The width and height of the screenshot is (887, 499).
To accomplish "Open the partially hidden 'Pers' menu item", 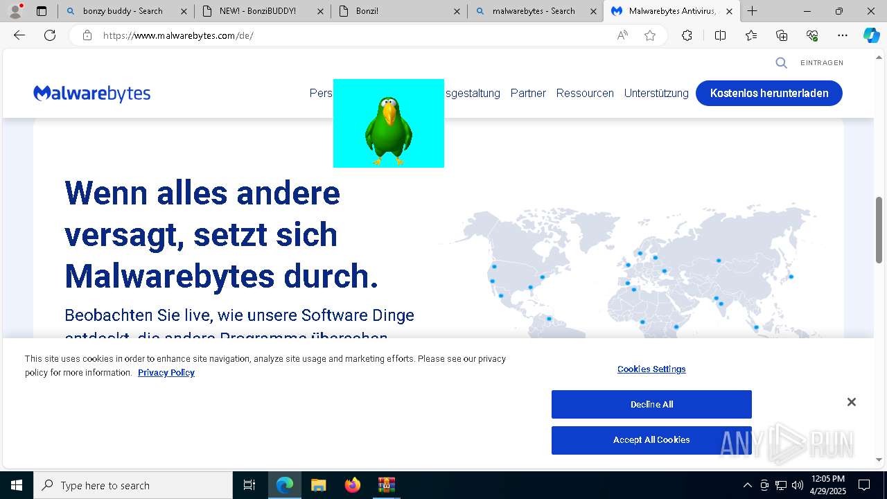I will pyautogui.click(x=321, y=94).
